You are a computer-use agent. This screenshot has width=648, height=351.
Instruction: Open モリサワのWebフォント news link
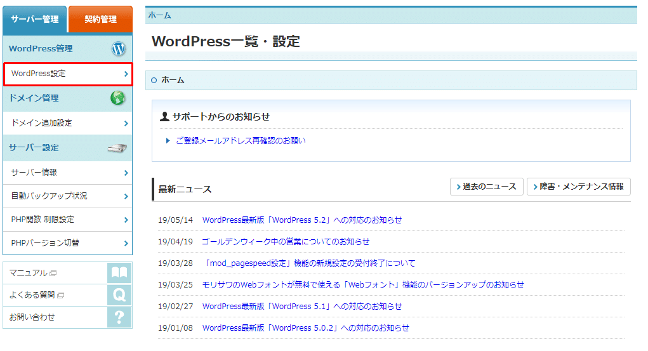(x=363, y=285)
